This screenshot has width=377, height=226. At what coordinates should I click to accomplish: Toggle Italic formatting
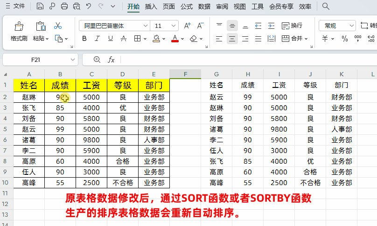97,38
